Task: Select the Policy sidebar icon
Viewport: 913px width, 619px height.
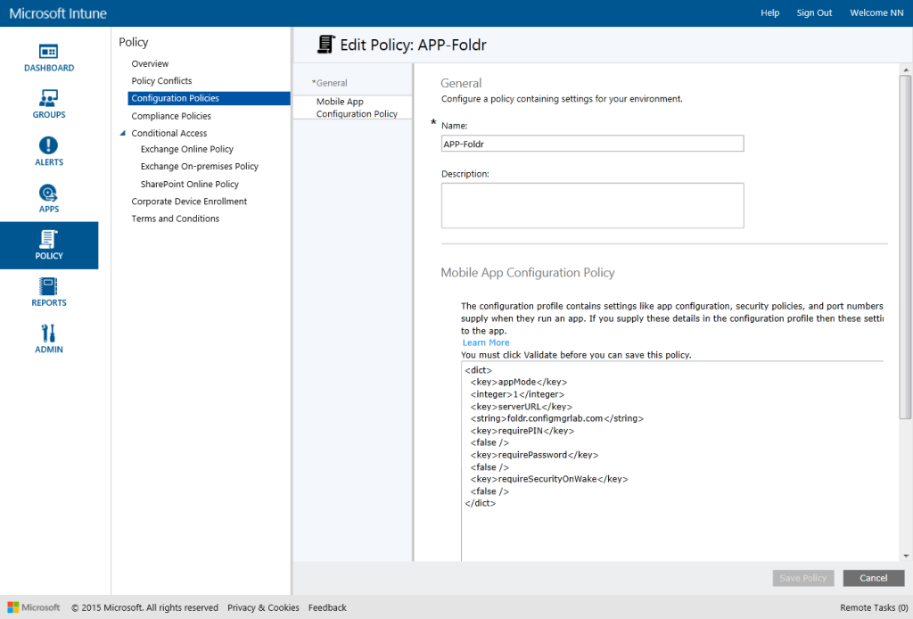Action: point(49,245)
